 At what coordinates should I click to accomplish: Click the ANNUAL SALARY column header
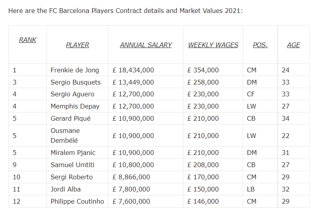(x=146, y=45)
